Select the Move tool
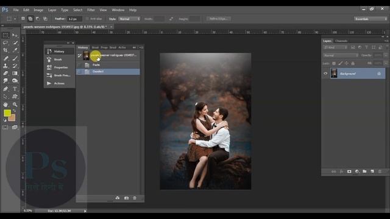Viewport: 390px width, 219px height. [x=15, y=35]
